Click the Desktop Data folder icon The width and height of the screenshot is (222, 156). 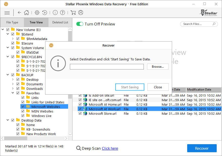(x=18, y=120)
